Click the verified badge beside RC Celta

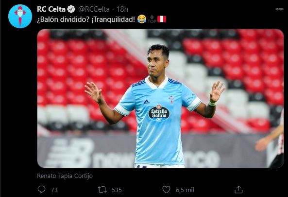pos(71,9)
